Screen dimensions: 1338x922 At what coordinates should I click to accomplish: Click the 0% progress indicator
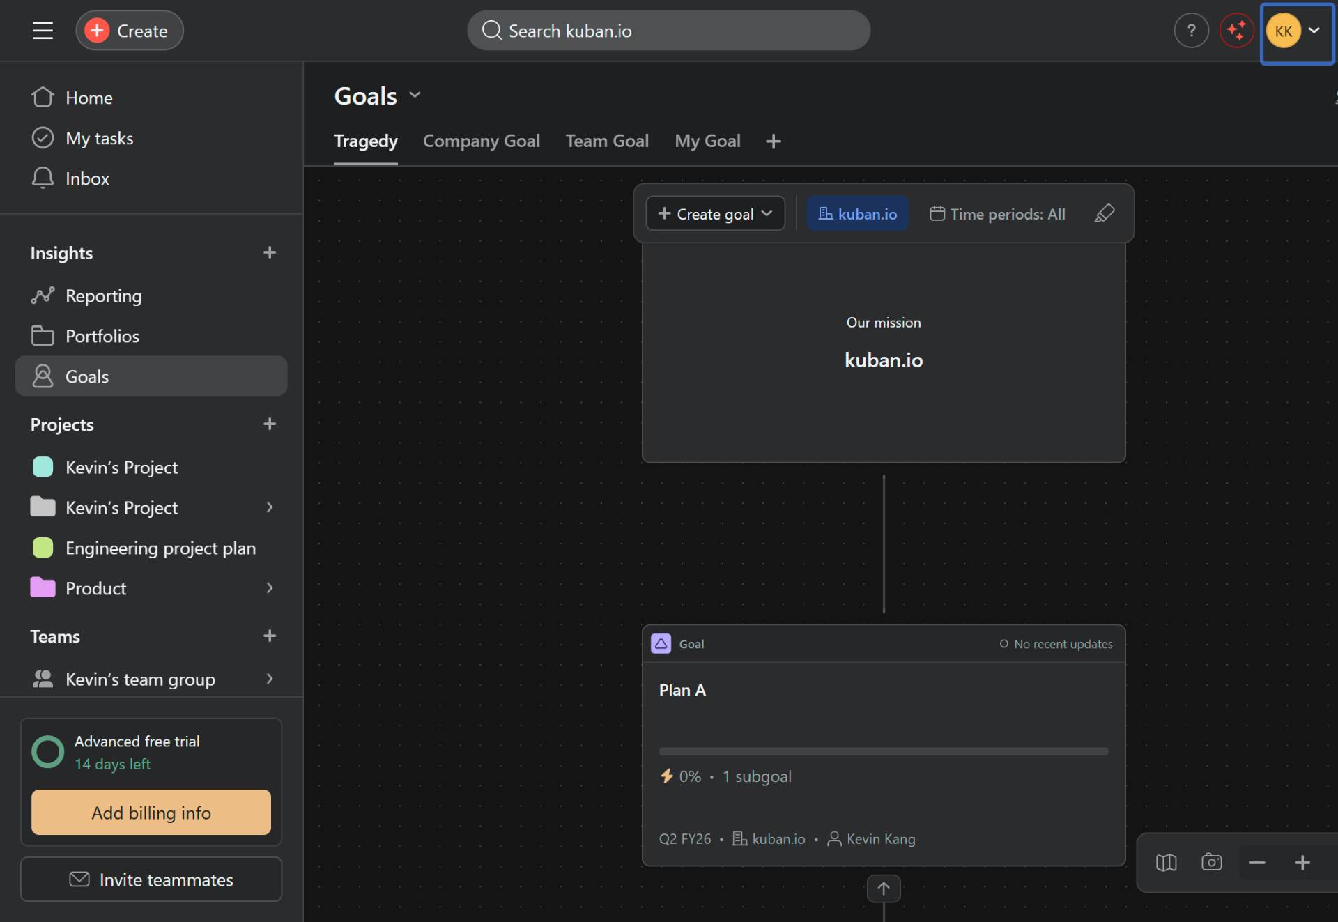(x=681, y=776)
